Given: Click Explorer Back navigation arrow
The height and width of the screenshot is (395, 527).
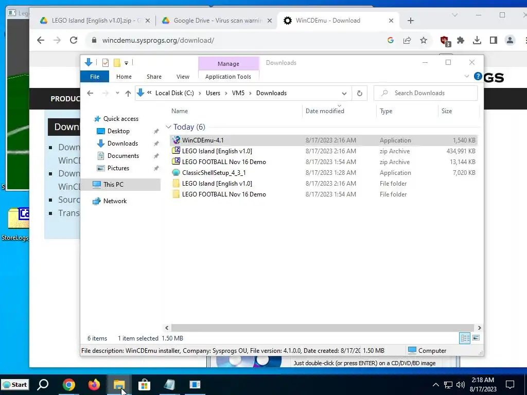Looking at the screenshot, I should [90, 93].
